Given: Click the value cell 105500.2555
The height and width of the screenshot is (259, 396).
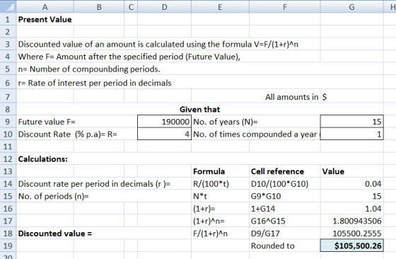Looking at the screenshot, I should pos(352,234).
